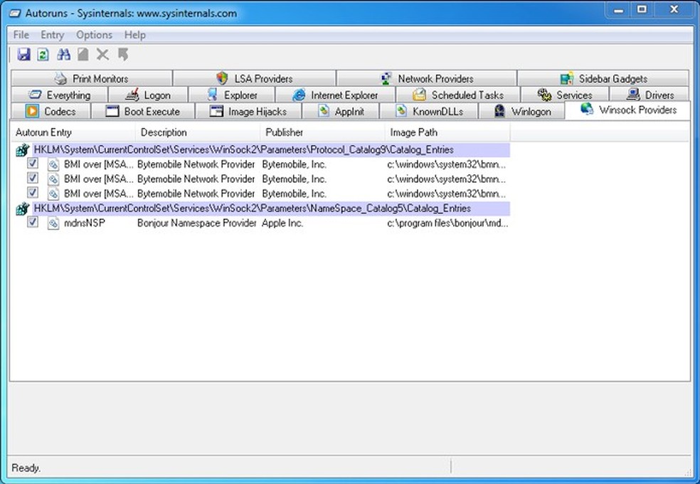This screenshot has height=484, width=700.
Task: Switch to the Logon tab
Action: pos(148,95)
